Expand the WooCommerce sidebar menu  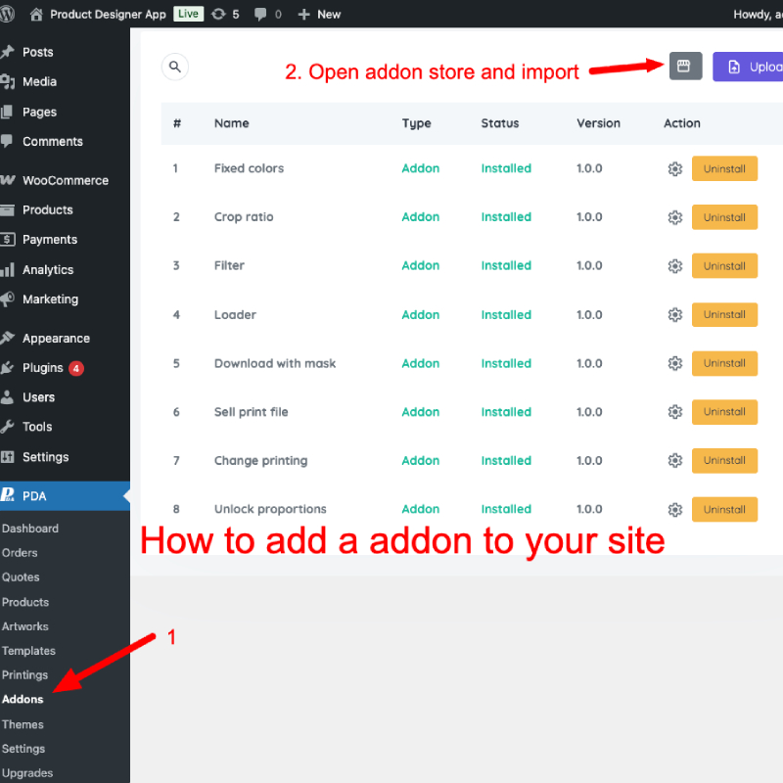pyautogui.click(x=65, y=180)
